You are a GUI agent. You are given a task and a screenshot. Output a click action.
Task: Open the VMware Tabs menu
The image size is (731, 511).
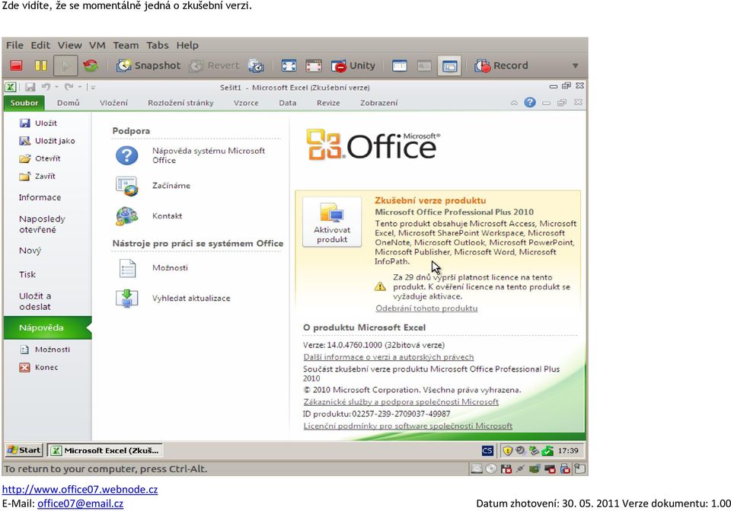coord(158,45)
